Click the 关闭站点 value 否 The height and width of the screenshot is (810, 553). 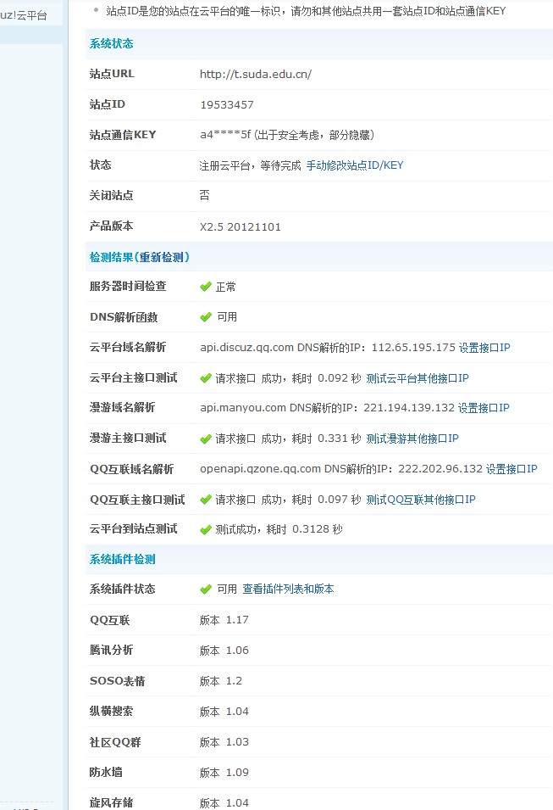pos(205,195)
